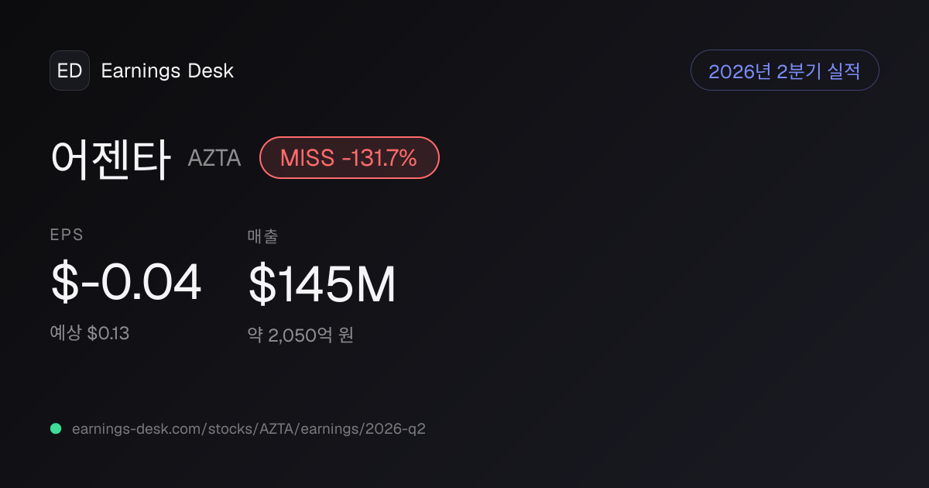Click the MISS -131.7% badge
929x488 pixels.
[x=349, y=158]
